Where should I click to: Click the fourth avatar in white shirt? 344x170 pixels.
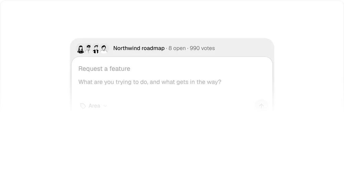[104, 49]
